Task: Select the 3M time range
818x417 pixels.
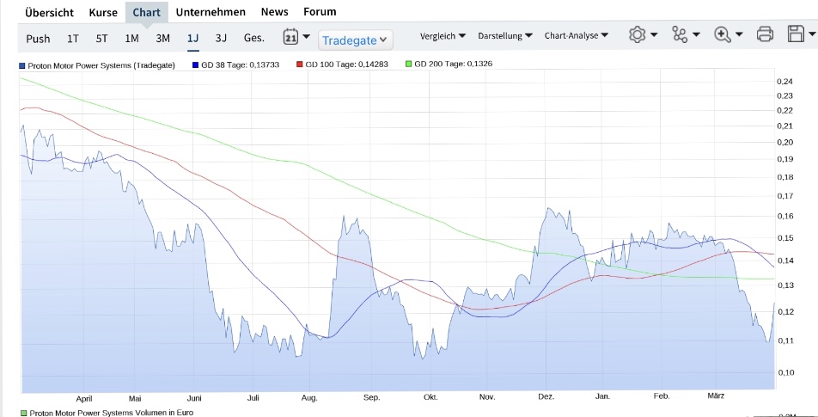Action: pyautogui.click(x=162, y=38)
